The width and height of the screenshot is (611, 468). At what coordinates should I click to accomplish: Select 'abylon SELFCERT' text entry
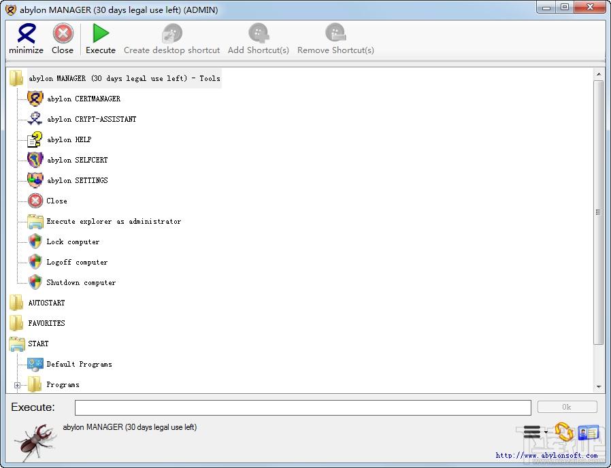click(77, 160)
